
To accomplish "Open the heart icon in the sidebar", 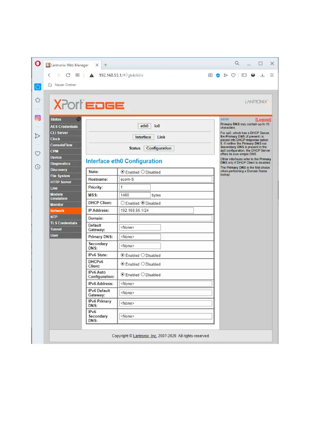I will pyautogui.click(x=38, y=153).
